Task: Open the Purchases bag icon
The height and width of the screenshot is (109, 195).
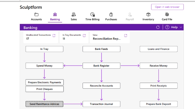Action: click(111, 15)
